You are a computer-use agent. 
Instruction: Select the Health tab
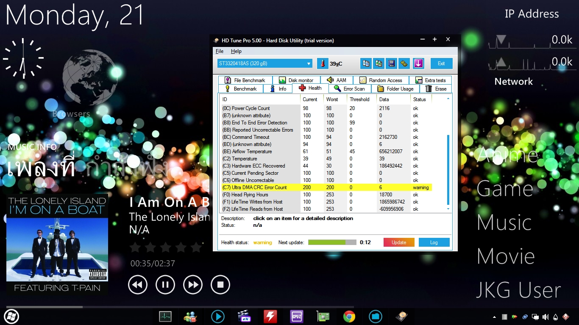310,88
